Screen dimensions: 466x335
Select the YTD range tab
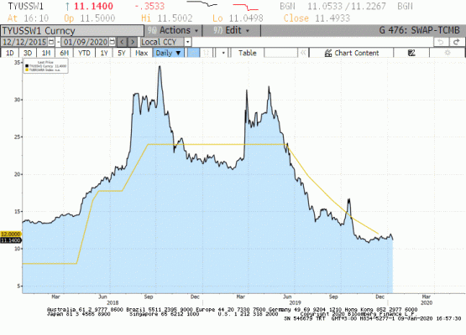84,53
